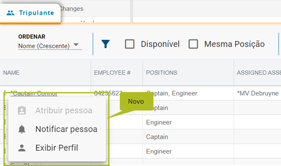
Task: Click the badge icon beside Atribuir pessoa
Action: 22,111
